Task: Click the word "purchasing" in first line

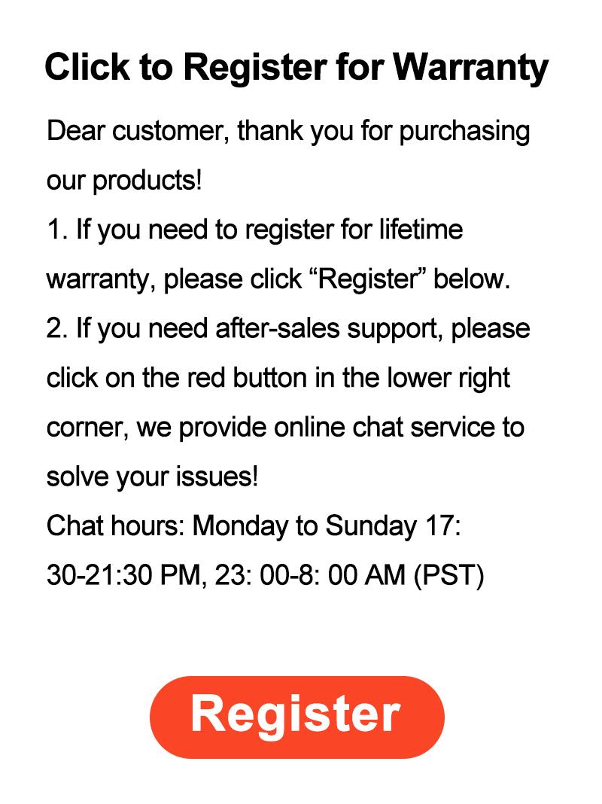Action: coord(464,132)
